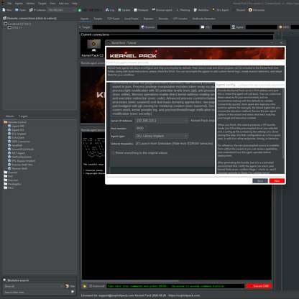Open the DLL Agent tool
This screenshot has width=299, height=299.
[220, 10]
